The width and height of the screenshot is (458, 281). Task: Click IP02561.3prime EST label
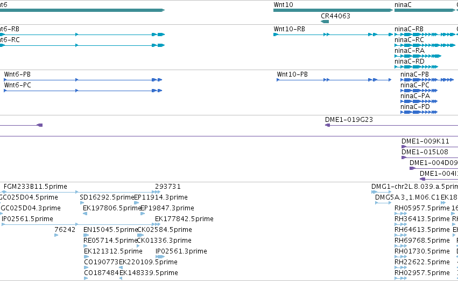point(181,252)
